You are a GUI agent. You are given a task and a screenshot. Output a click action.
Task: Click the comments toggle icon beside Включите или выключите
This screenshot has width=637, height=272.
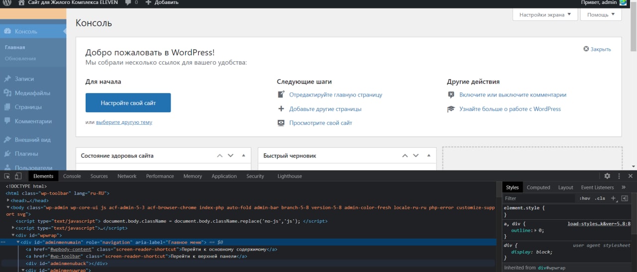coord(451,94)
